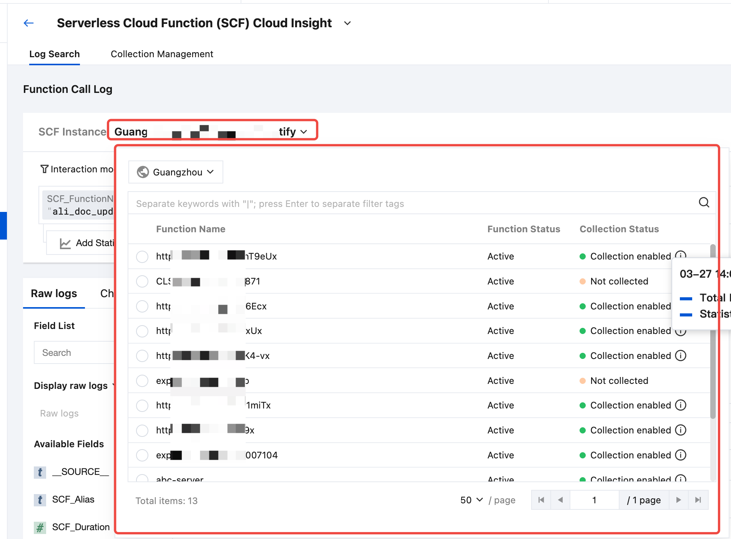The width and height of the screenshot is (731, 539).
Task: Select the CLS function ending in 871
Action: coord(142,281)
